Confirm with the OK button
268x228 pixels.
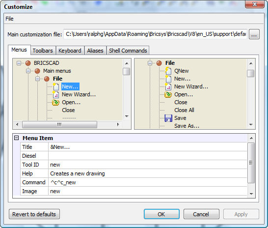(x=161, y=214)
